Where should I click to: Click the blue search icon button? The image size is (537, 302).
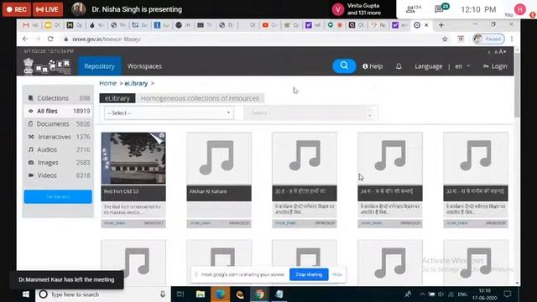(x=344, y=65)
